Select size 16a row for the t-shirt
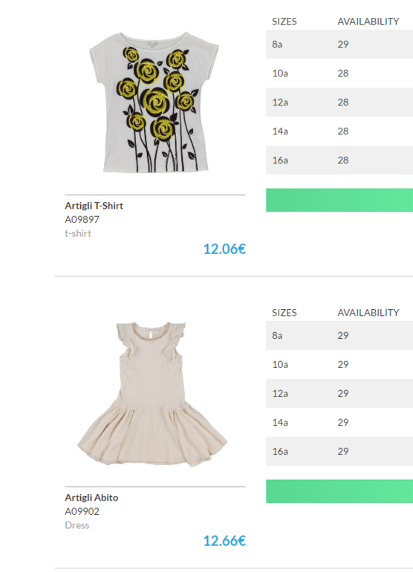 click(x=339, y=160)
